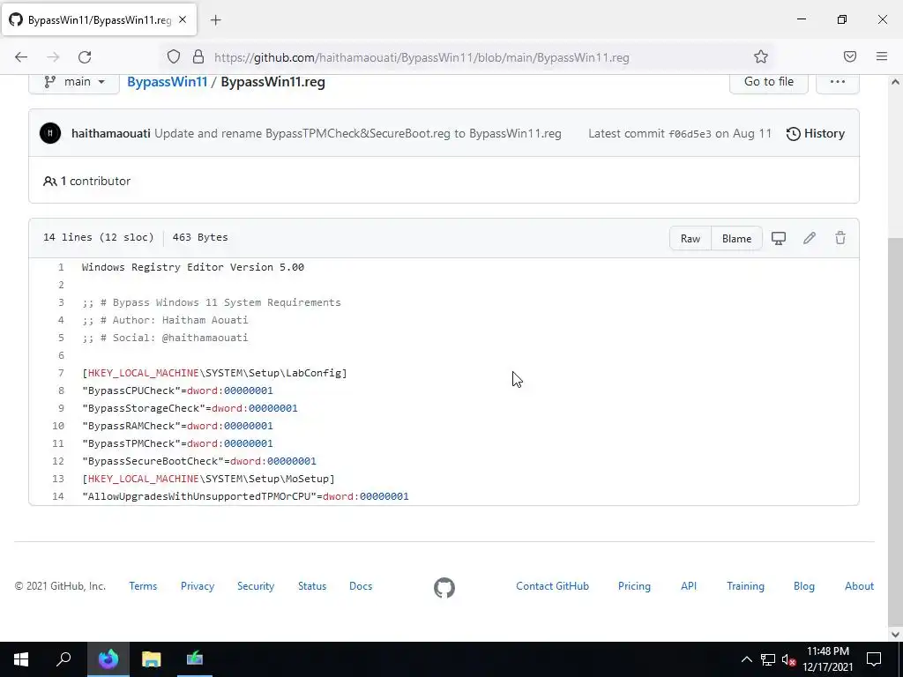The width and height of the screenshot is (903, 677).
Task: Select line number 14 in code
Action: [x=58, y=496]
